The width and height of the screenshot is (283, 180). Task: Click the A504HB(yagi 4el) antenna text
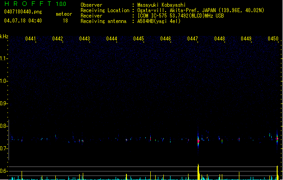coord(159,21)
